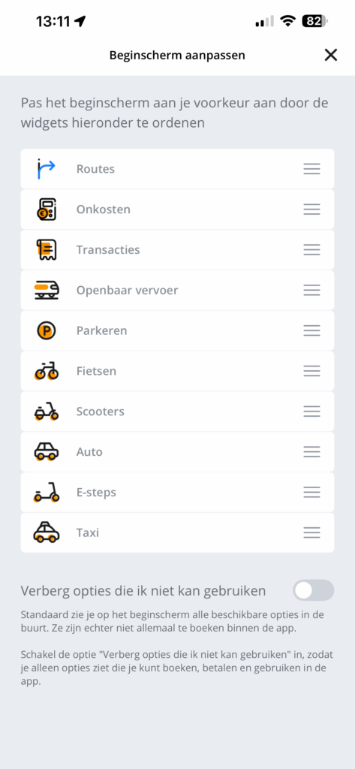Enable Verberg opties die ik niet kan gebruiken

[313, 590]
